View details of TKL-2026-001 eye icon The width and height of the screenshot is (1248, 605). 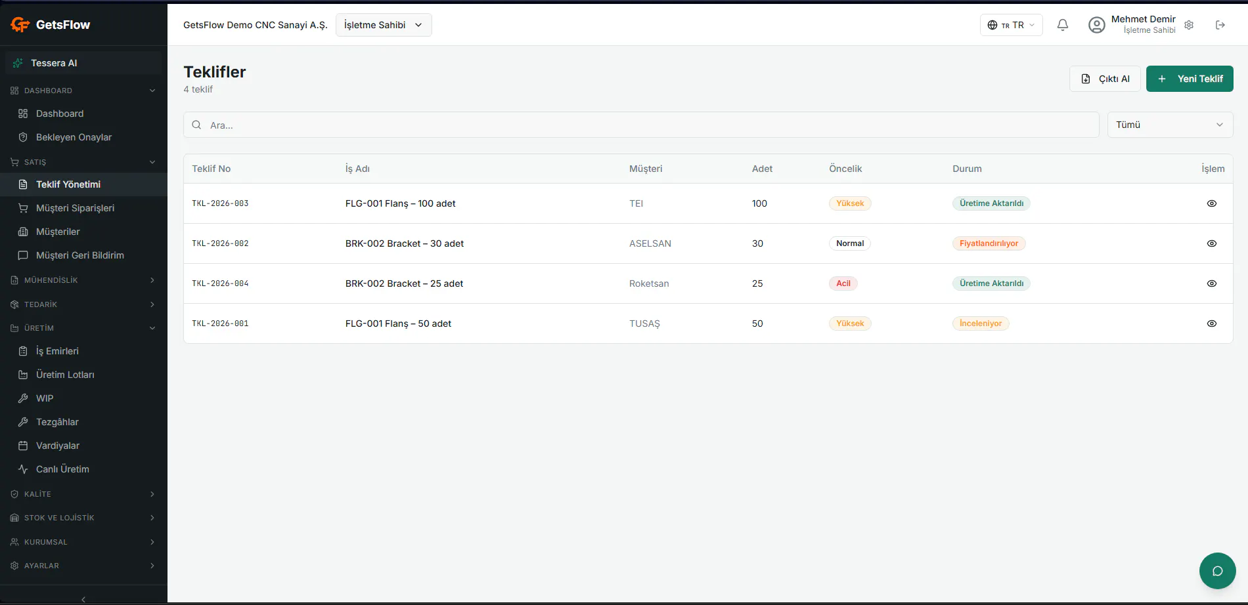pyautogui.click(x=1211, y=323)
